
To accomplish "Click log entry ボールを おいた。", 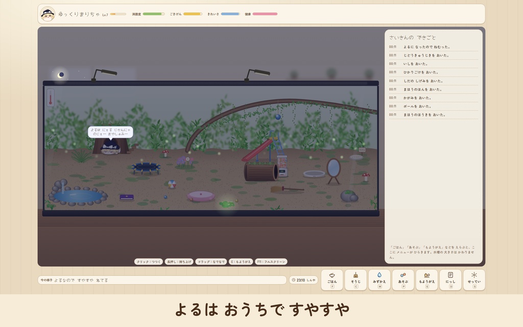I will 434,106.
